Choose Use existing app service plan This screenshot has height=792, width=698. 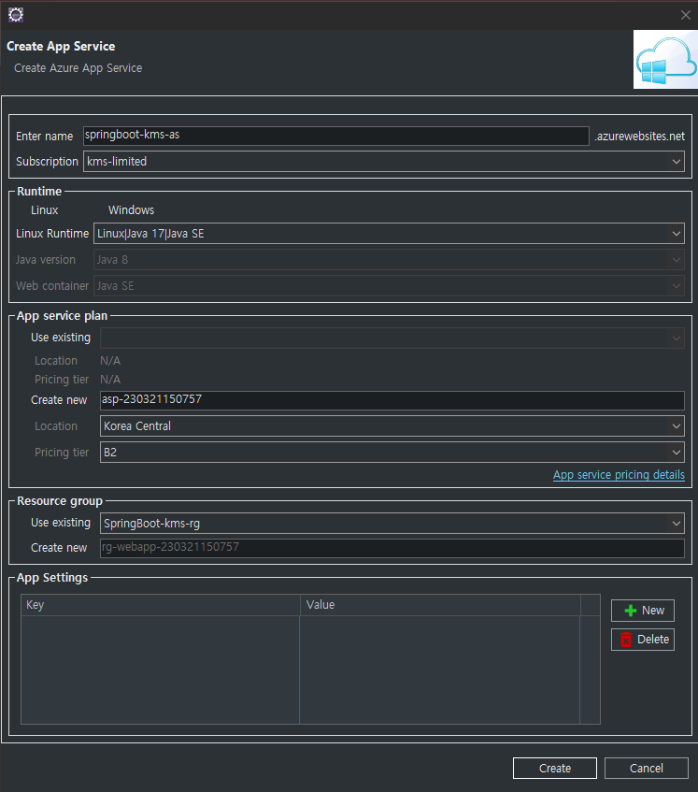point(61,338)
